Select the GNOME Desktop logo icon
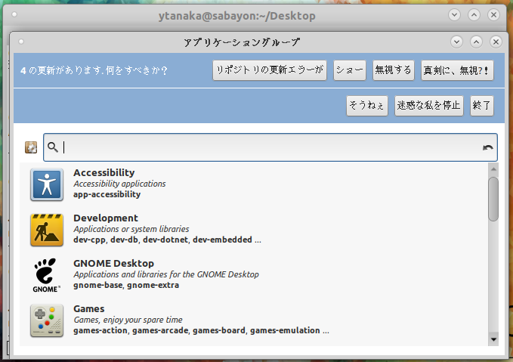This screenshot has height=362, width=513. coord(46,275)
